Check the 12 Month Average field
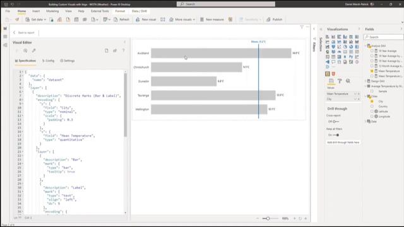Screen dimensions: 404x227 pos(372,66)
